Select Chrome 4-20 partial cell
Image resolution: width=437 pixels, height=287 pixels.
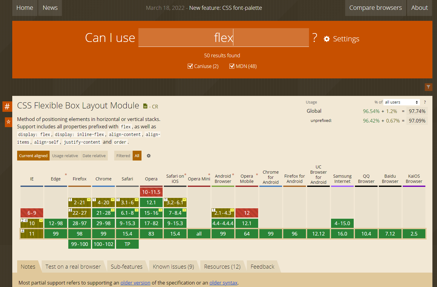coord(104,202)
